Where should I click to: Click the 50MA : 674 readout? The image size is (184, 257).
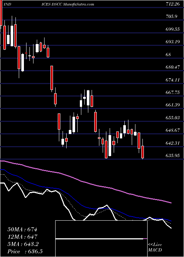tap(22, 229)
